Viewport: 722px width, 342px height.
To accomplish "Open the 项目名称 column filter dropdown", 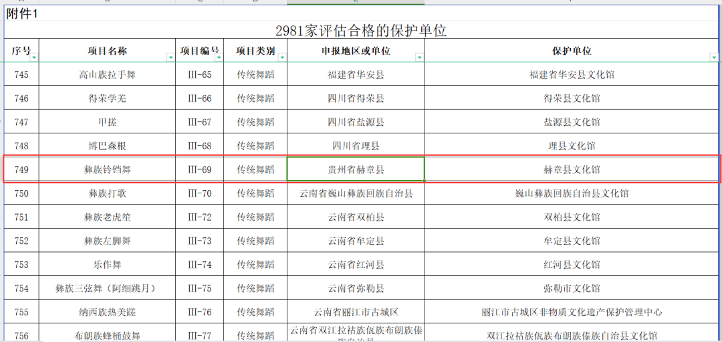I will point(170,58).
